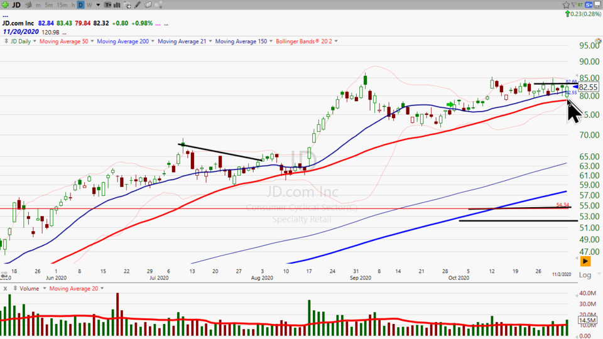
Task: Click the bar-chart plot style icon
Action: [x=117, y=5]
